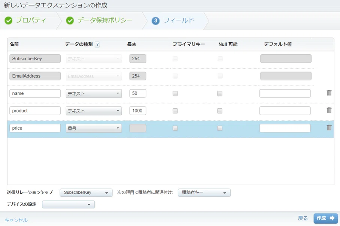This screenshot has height=226, width=340.
Task: Click the キャンセル link
Action: click(x=16, y=220)
